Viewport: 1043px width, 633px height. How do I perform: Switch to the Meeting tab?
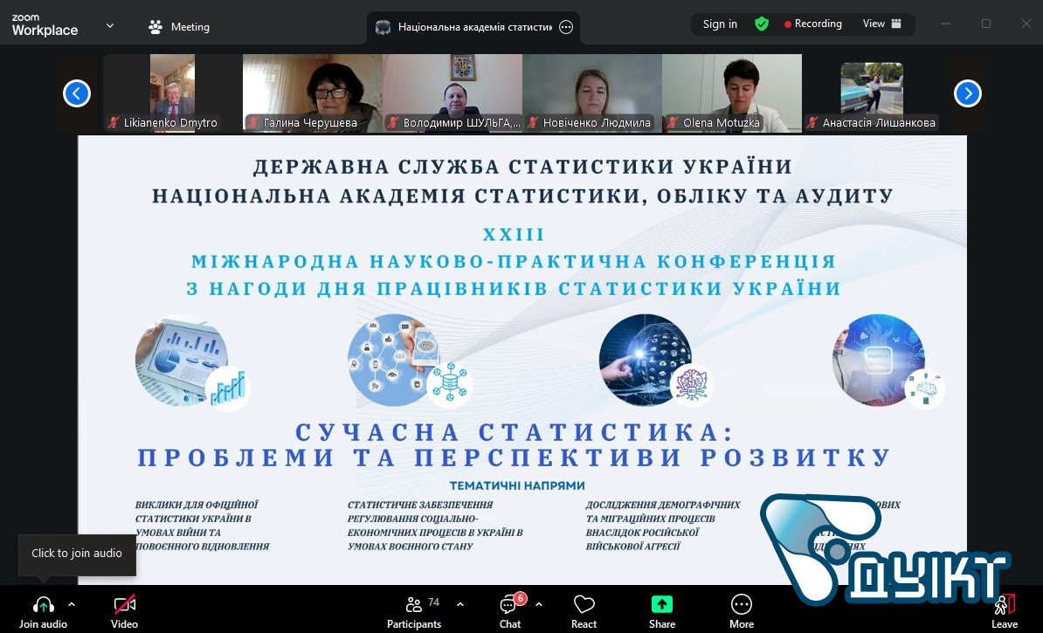[x=179, y=27]
